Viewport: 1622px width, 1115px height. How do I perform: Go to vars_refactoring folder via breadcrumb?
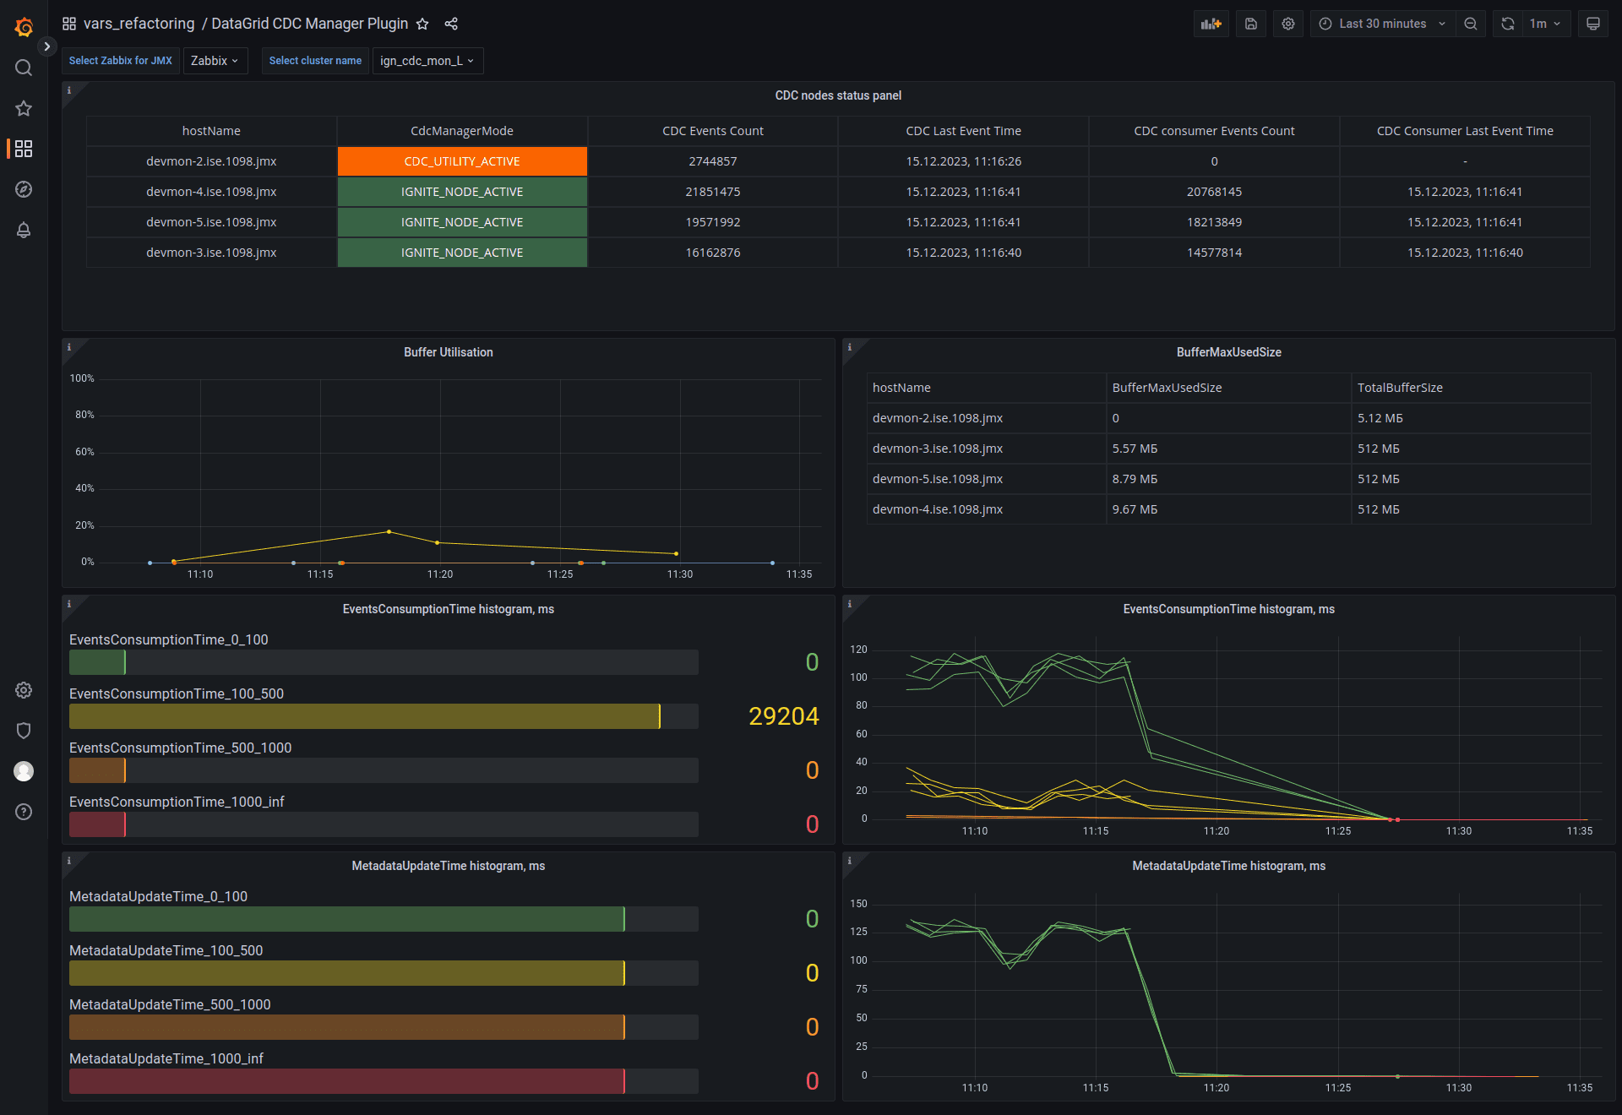[139, 23]
